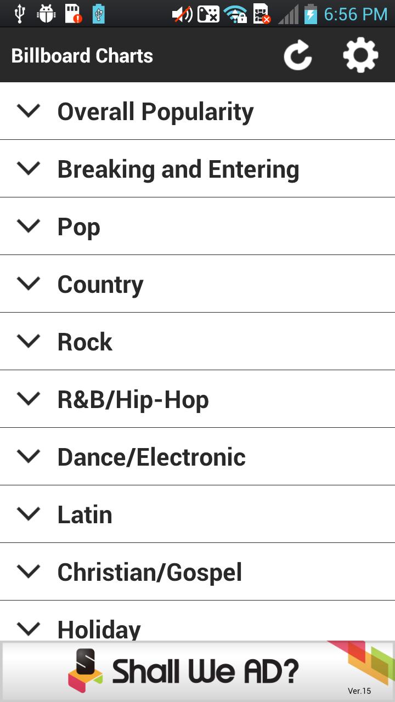Expand the Breaking and Entering chevron
The width and height of the screenshot is (395, 702).
[x=29, y=168]
